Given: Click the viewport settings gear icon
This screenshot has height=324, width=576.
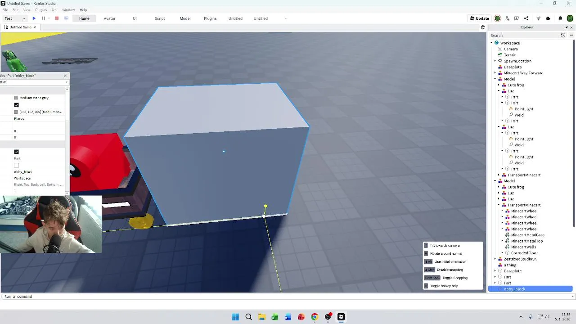Looking at the screenshot, I should pyautogui.click(x=483, y=27).
